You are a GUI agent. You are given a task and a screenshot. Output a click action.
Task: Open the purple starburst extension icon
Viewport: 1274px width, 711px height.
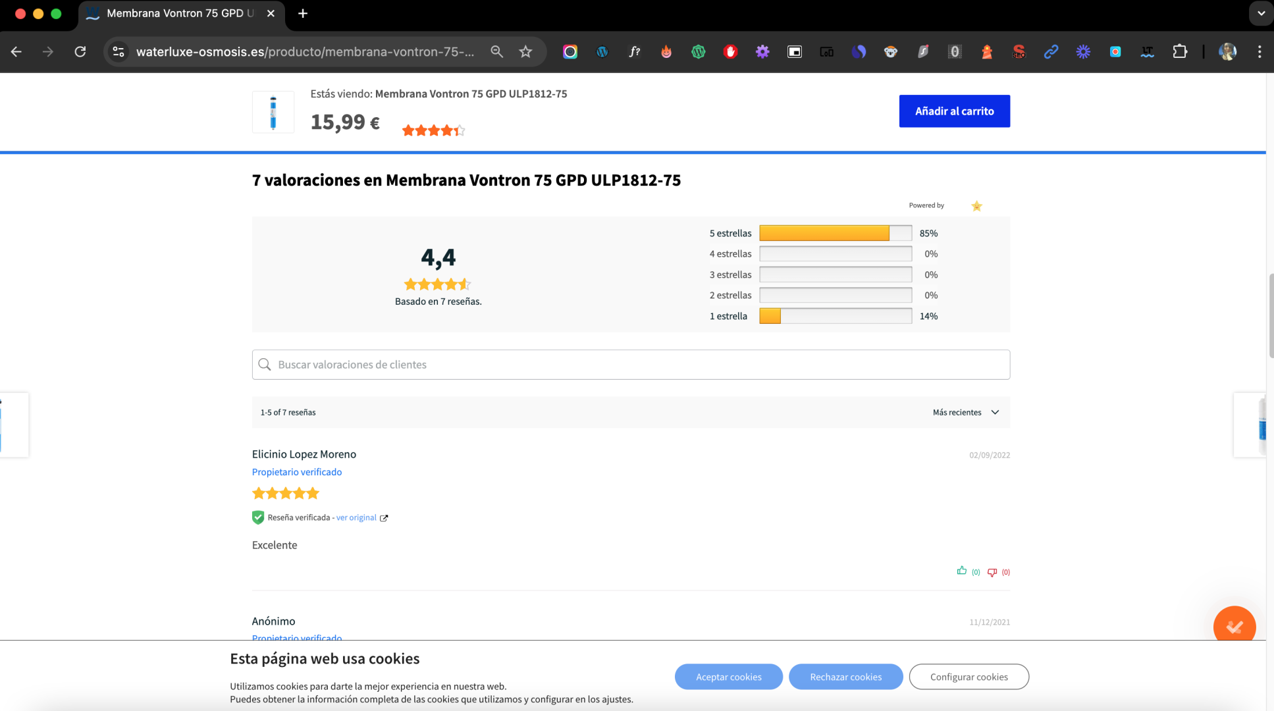pos(1083,51)
